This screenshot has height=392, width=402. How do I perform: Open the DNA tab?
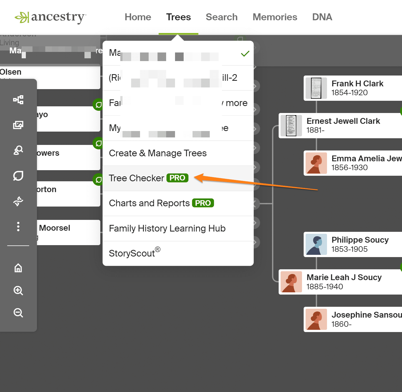[x=322, y=17]
